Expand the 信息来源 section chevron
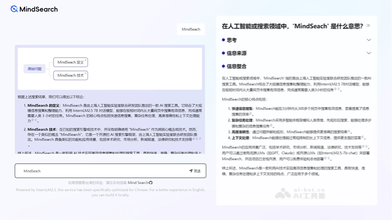The height and width of the screenshot is (220, 392). click(369, 53)
